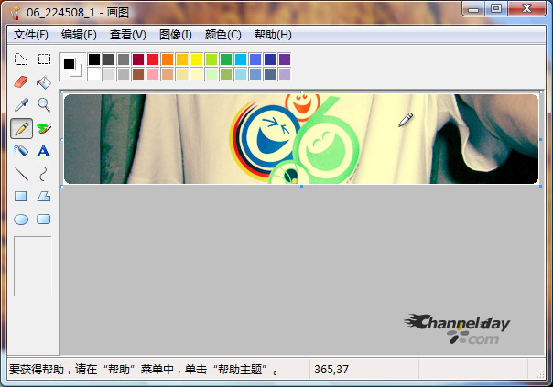The height and width of the screenshot is (387, 553).
Task: Close the Paint window
Action: coord(526,9)
